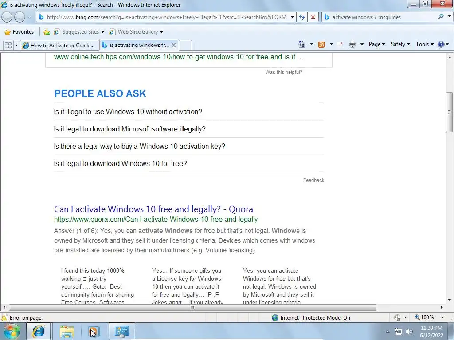The height and width of the screenshot is (340, 454).
Task: Open the Home button dropdown arrow
Action: click(311, 44)
